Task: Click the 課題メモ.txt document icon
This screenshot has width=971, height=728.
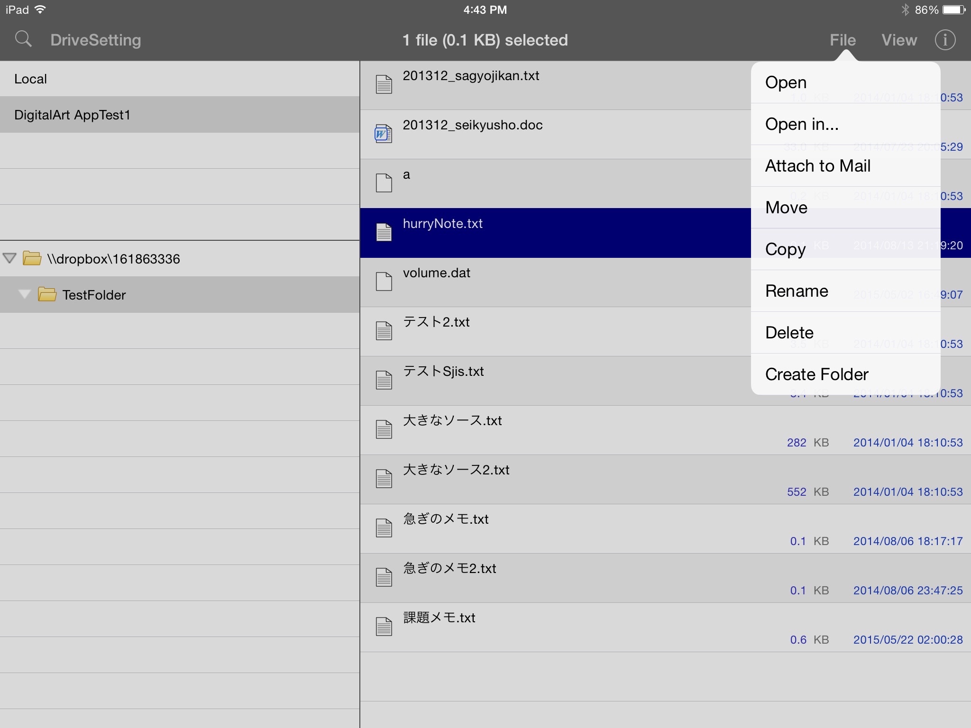Action: pos(384,627)
